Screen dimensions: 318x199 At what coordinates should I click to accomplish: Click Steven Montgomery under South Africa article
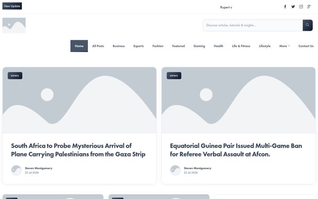pyautogui.click(x=38, y=168)
